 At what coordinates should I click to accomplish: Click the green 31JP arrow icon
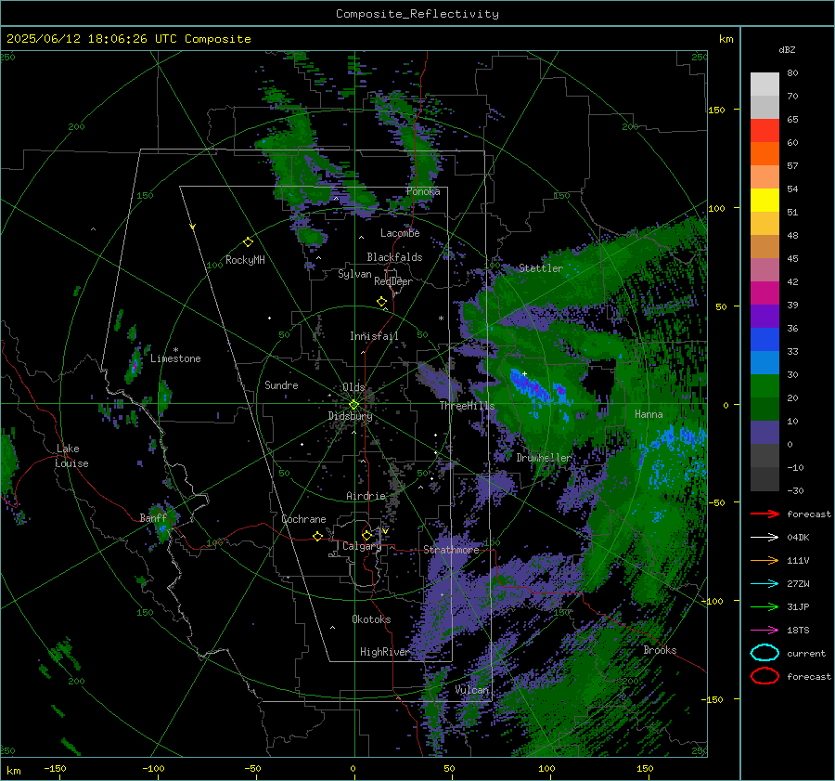(764, 606)
